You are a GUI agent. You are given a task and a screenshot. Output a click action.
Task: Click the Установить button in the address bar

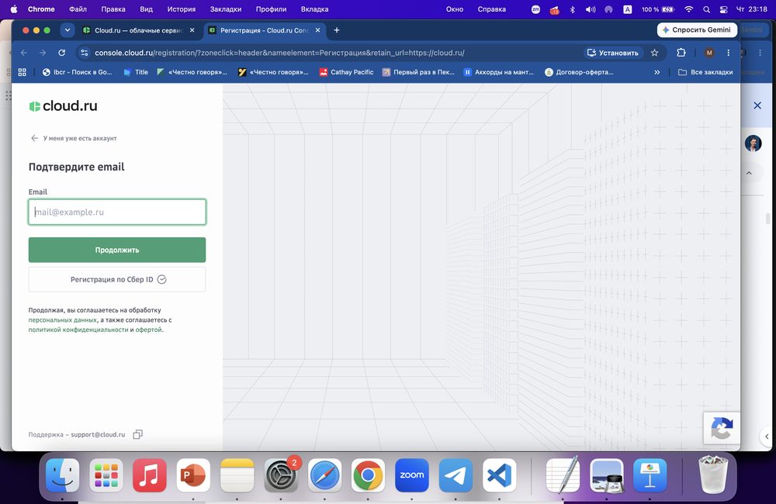click(613, 53)
